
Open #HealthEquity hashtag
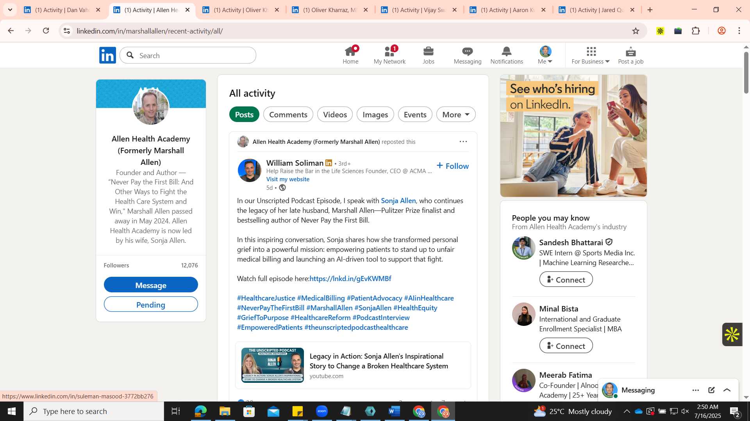[415, 308]
